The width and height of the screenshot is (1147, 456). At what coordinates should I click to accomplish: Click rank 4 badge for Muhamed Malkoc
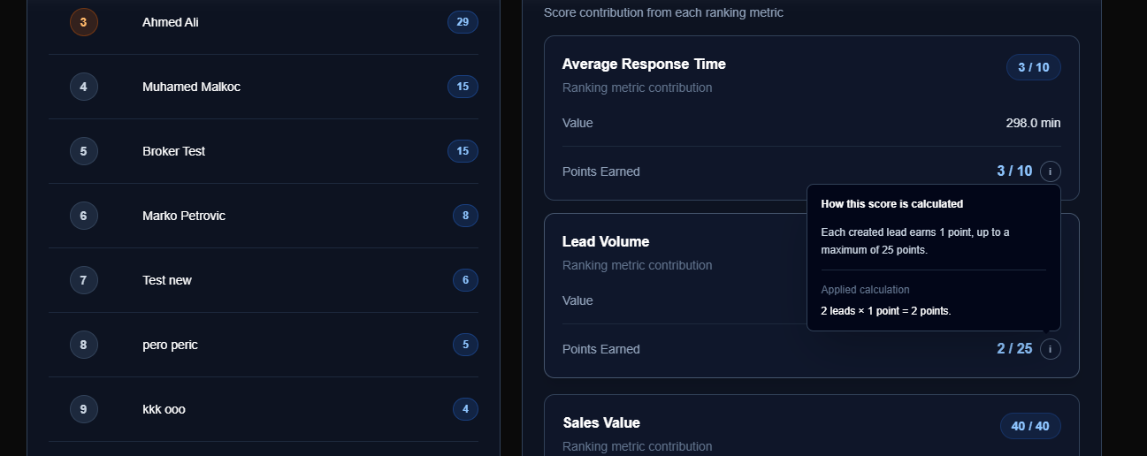pyautogui.click(x=84, y=87)
